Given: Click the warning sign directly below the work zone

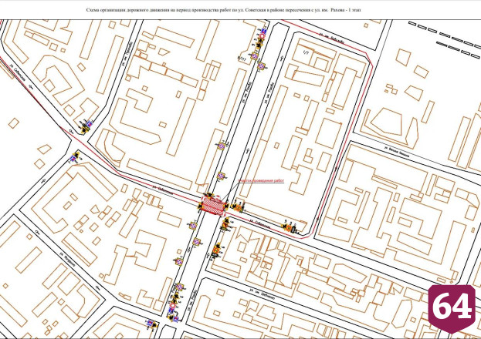Looking at the screenshot, I should coord(225,225).
